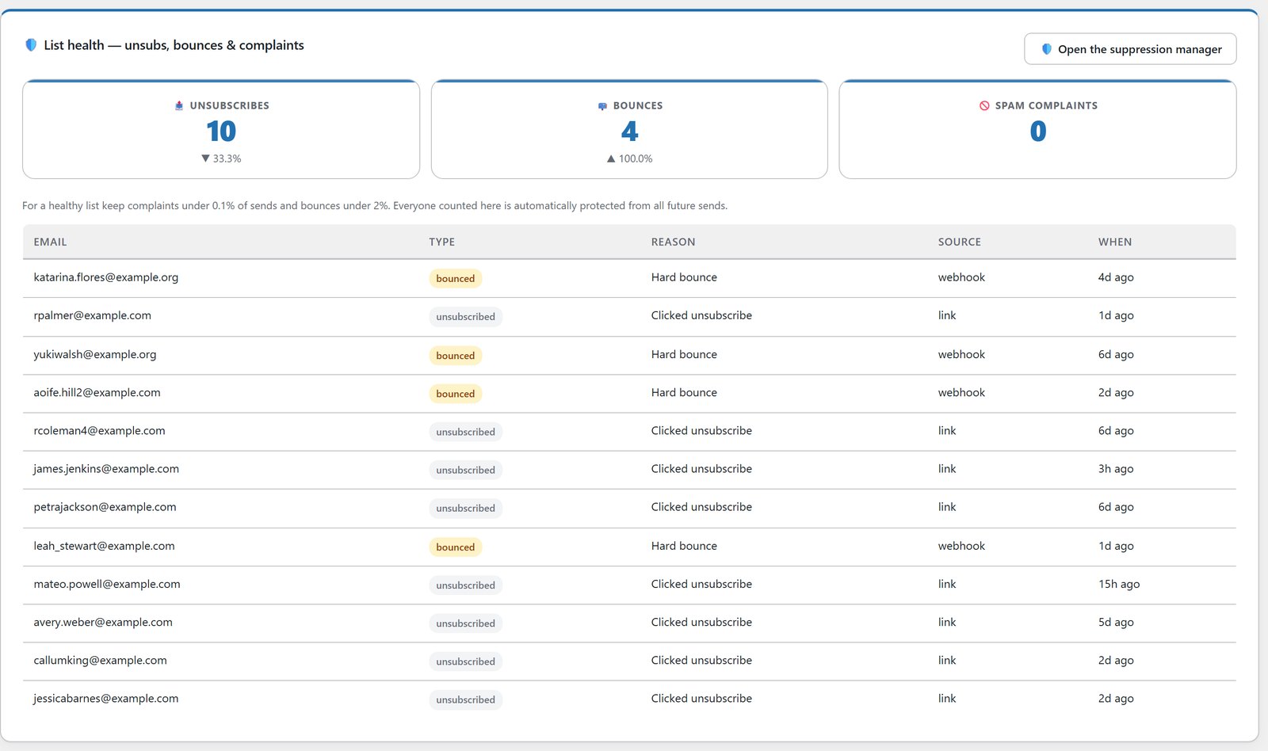Click bounced badge for yukiwalsh
Image resolution: width=1268 pixels, height=751 pixels.
coord(456,355)
